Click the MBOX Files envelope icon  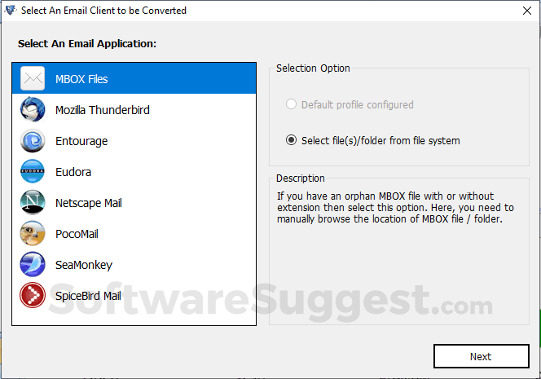pyautogui.click(x=33, y=79)
